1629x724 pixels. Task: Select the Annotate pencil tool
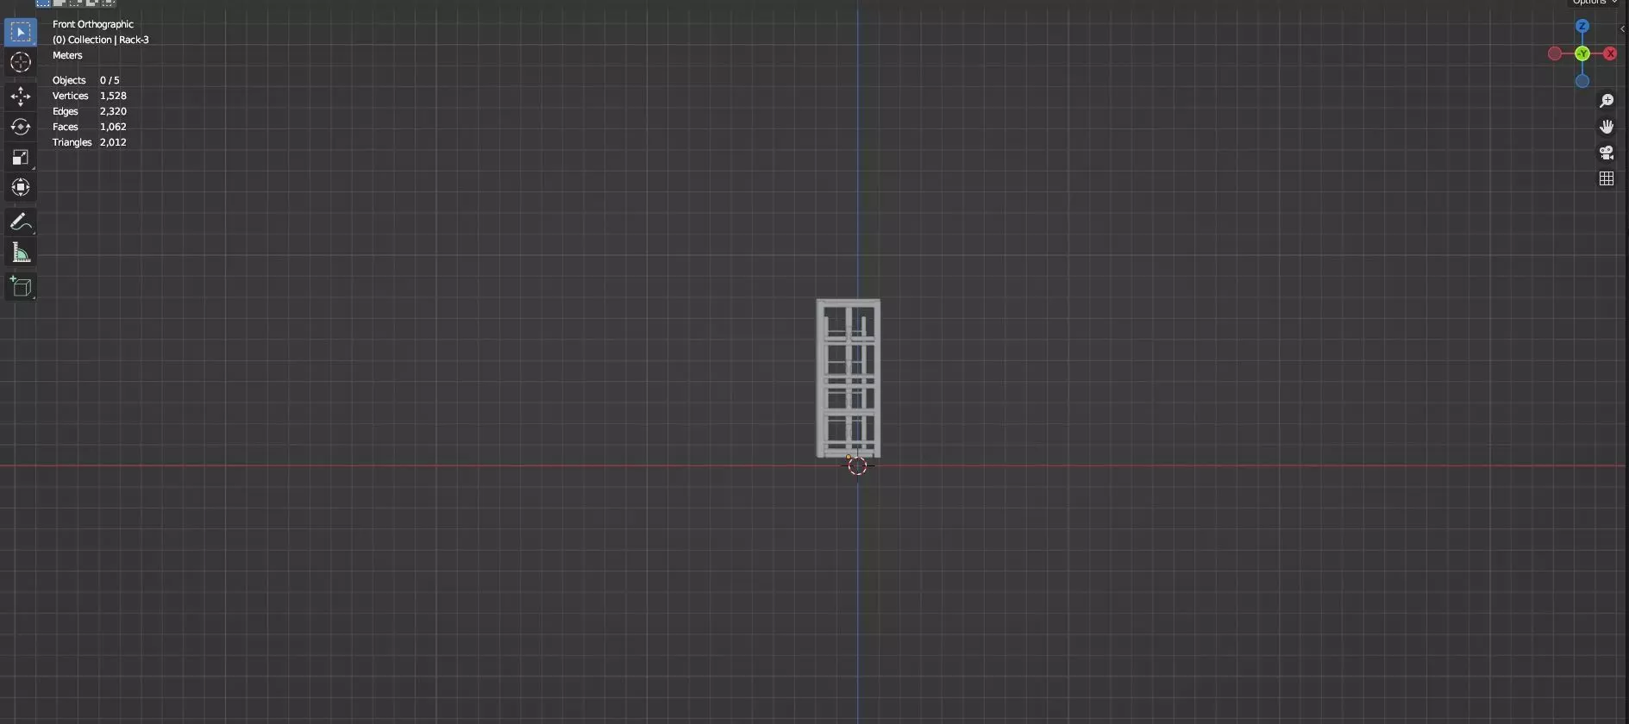coord(20,222)
